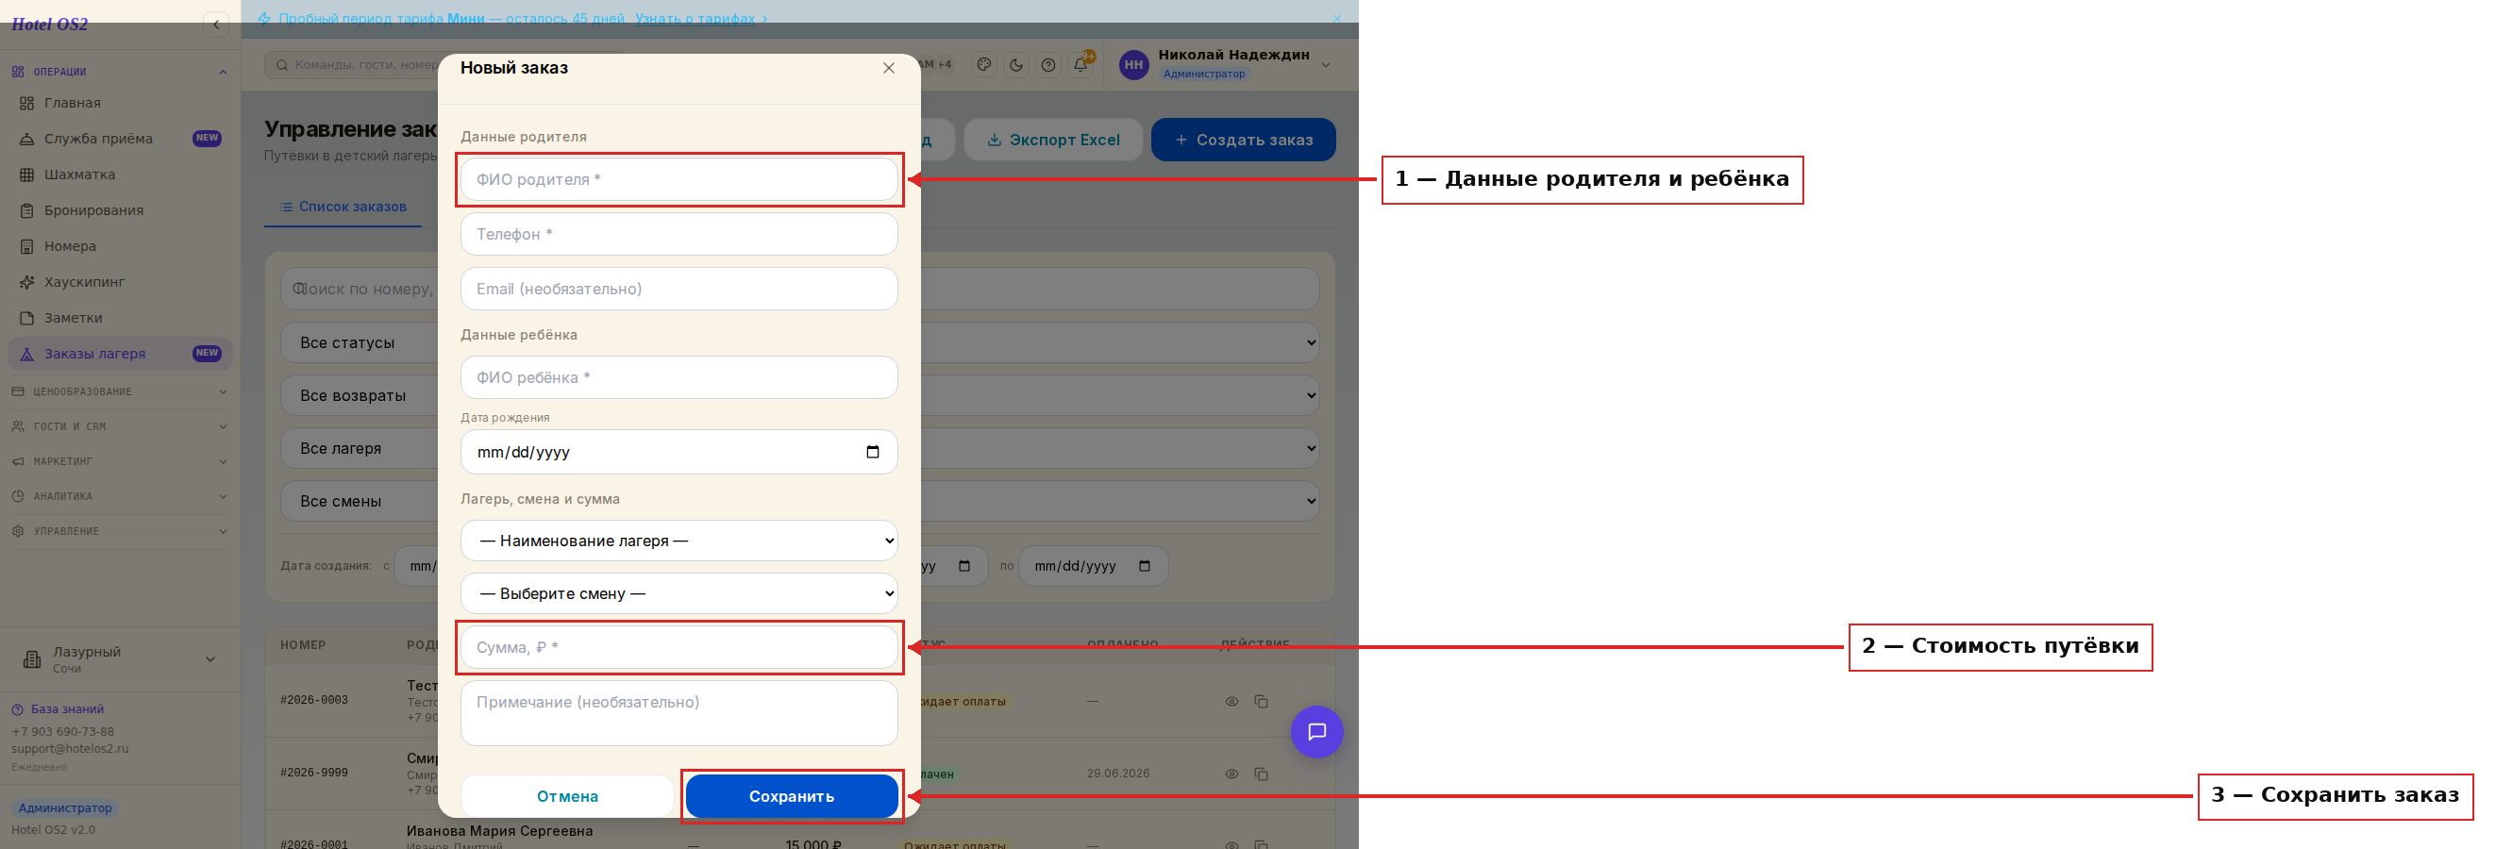2496x849 pixels.
Task: View order #2026-0003 using the eye icon
Action: [x=1231, y=701]
